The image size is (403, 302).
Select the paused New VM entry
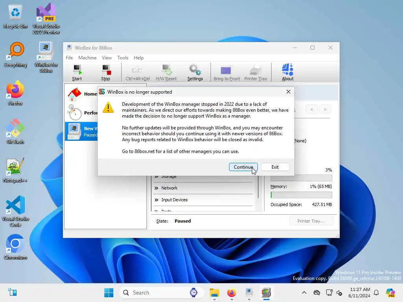pyautogui.click(x=82, y=131)
